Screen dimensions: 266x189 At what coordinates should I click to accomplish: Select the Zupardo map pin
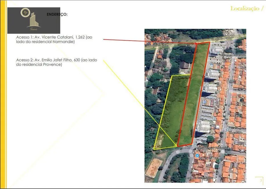[227, 130]
